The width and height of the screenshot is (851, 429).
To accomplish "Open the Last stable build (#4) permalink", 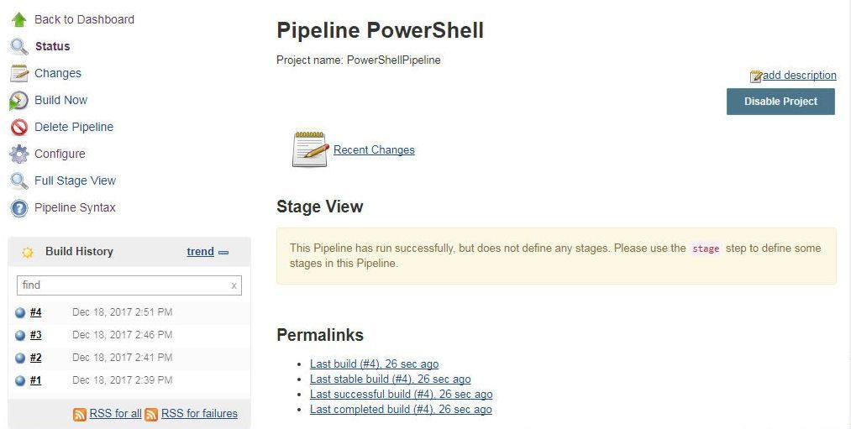I will coord(391,379).
